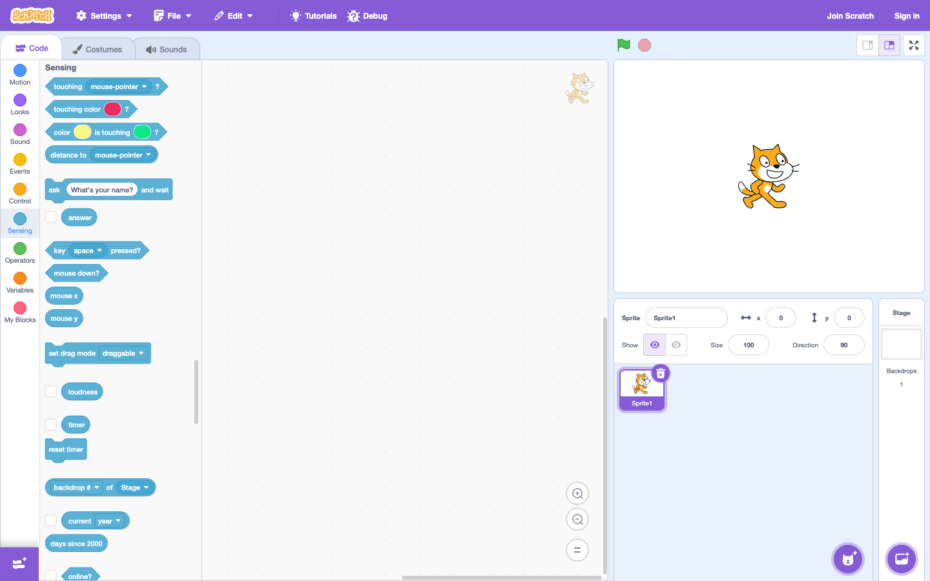Expand the draggable drag mode dropdown

coord(123,353)
